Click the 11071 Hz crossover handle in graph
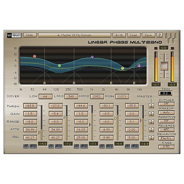 coord(134,83)
